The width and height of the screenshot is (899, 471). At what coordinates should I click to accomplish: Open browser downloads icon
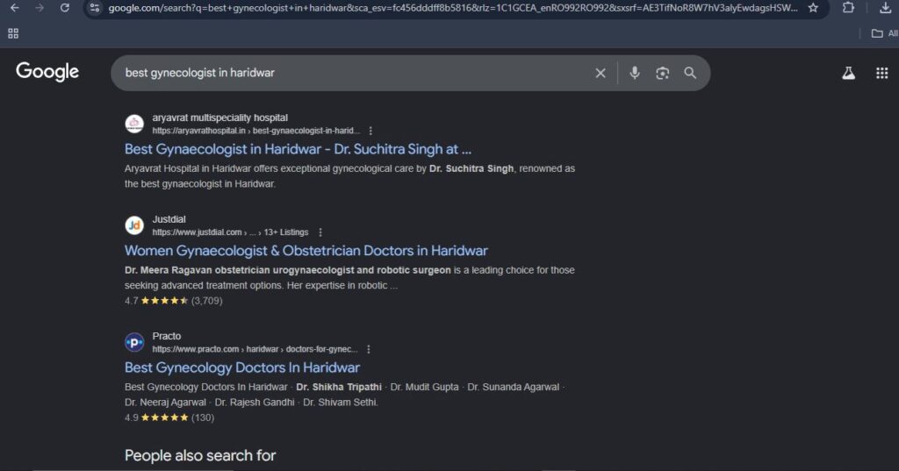[884, 8]
